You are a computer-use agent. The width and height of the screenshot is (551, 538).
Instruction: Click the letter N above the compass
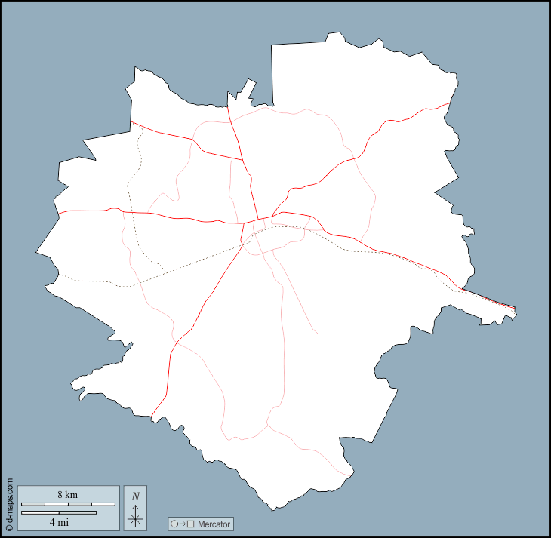pyautogui.click(x=135, y=496)
